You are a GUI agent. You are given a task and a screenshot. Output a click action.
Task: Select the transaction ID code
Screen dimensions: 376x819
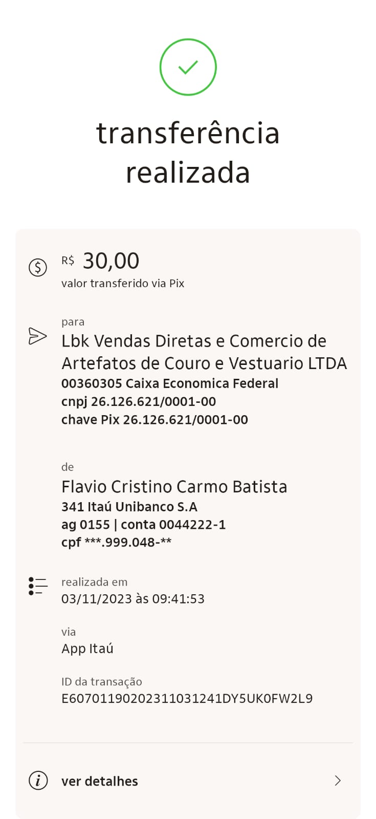click(x=187, y=699)
